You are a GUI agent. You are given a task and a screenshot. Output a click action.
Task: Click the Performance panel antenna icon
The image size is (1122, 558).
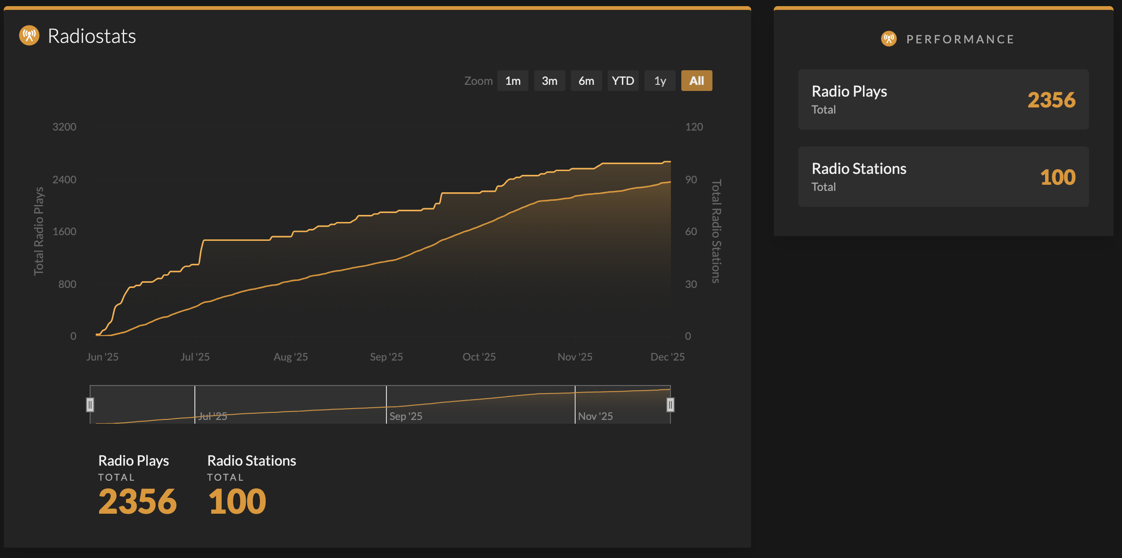[x=889, y=39]
